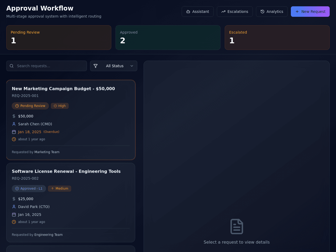Screen dimensions: 336x252
Task: Click the person icon beside David Park
Action: click(x=14, y=207)
